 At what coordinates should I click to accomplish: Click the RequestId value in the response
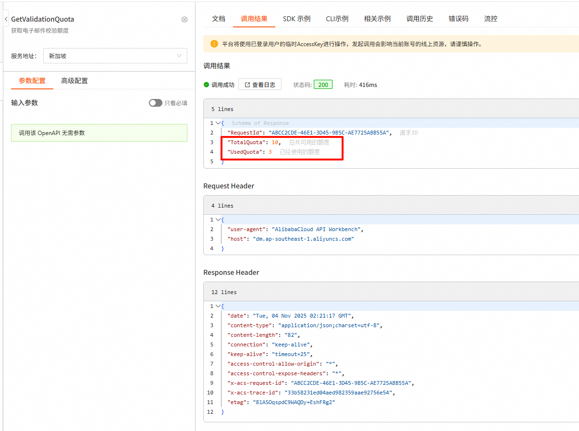point(330,133)
